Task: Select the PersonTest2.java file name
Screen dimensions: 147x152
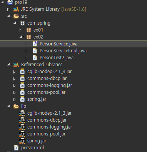Action: click(x=57, y=58)
